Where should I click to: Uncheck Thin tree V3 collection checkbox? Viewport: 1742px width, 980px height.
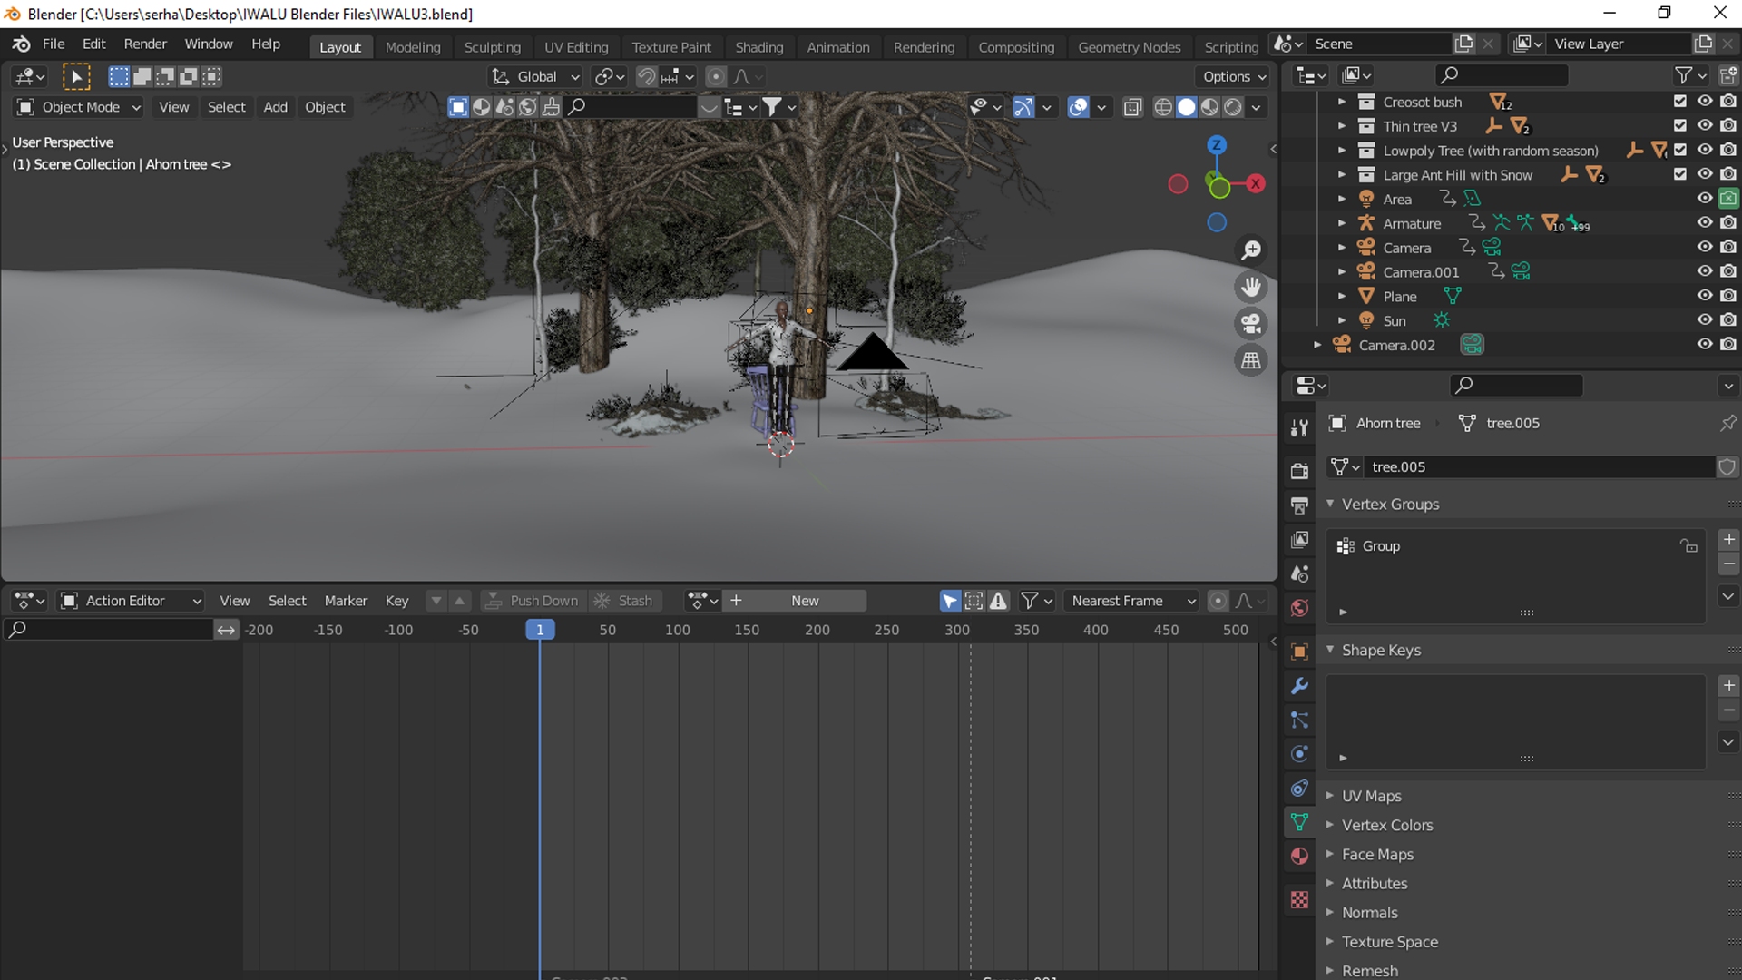[1680, 126]
